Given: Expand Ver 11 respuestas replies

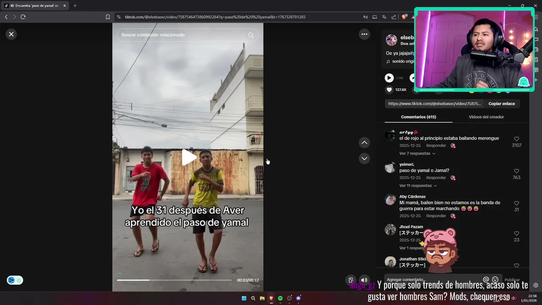Looking at the screenshot, I should (x=418, y=186).
